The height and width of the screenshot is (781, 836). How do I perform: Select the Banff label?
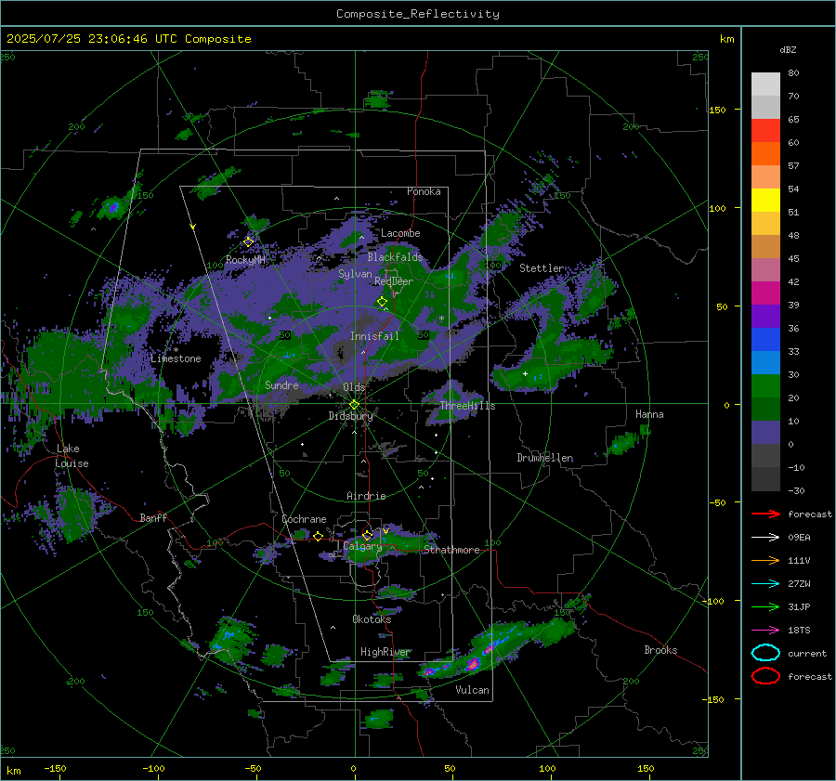[x=153, y=517]
